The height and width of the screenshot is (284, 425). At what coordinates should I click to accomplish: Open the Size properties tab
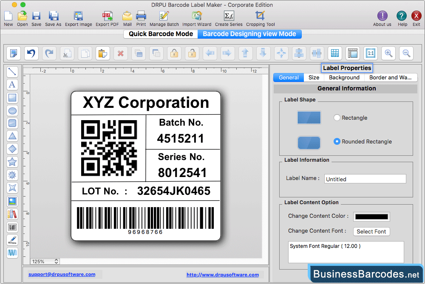point(314,77)
